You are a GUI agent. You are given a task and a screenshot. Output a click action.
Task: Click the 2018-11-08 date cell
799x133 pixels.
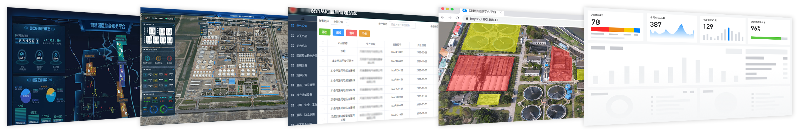(x=421, y=113)
